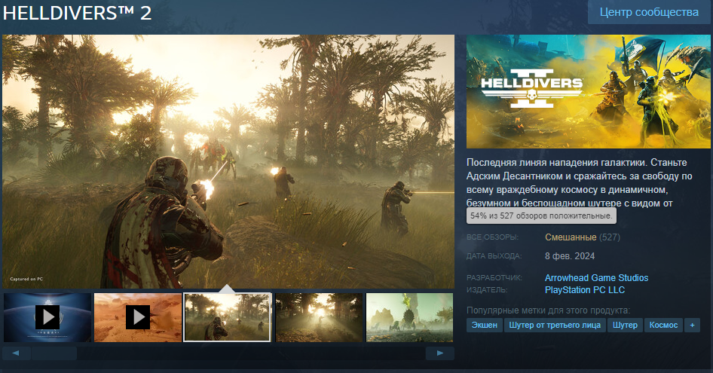Select the Шутер tag
The image size is (713, 373).
[626, 326]
